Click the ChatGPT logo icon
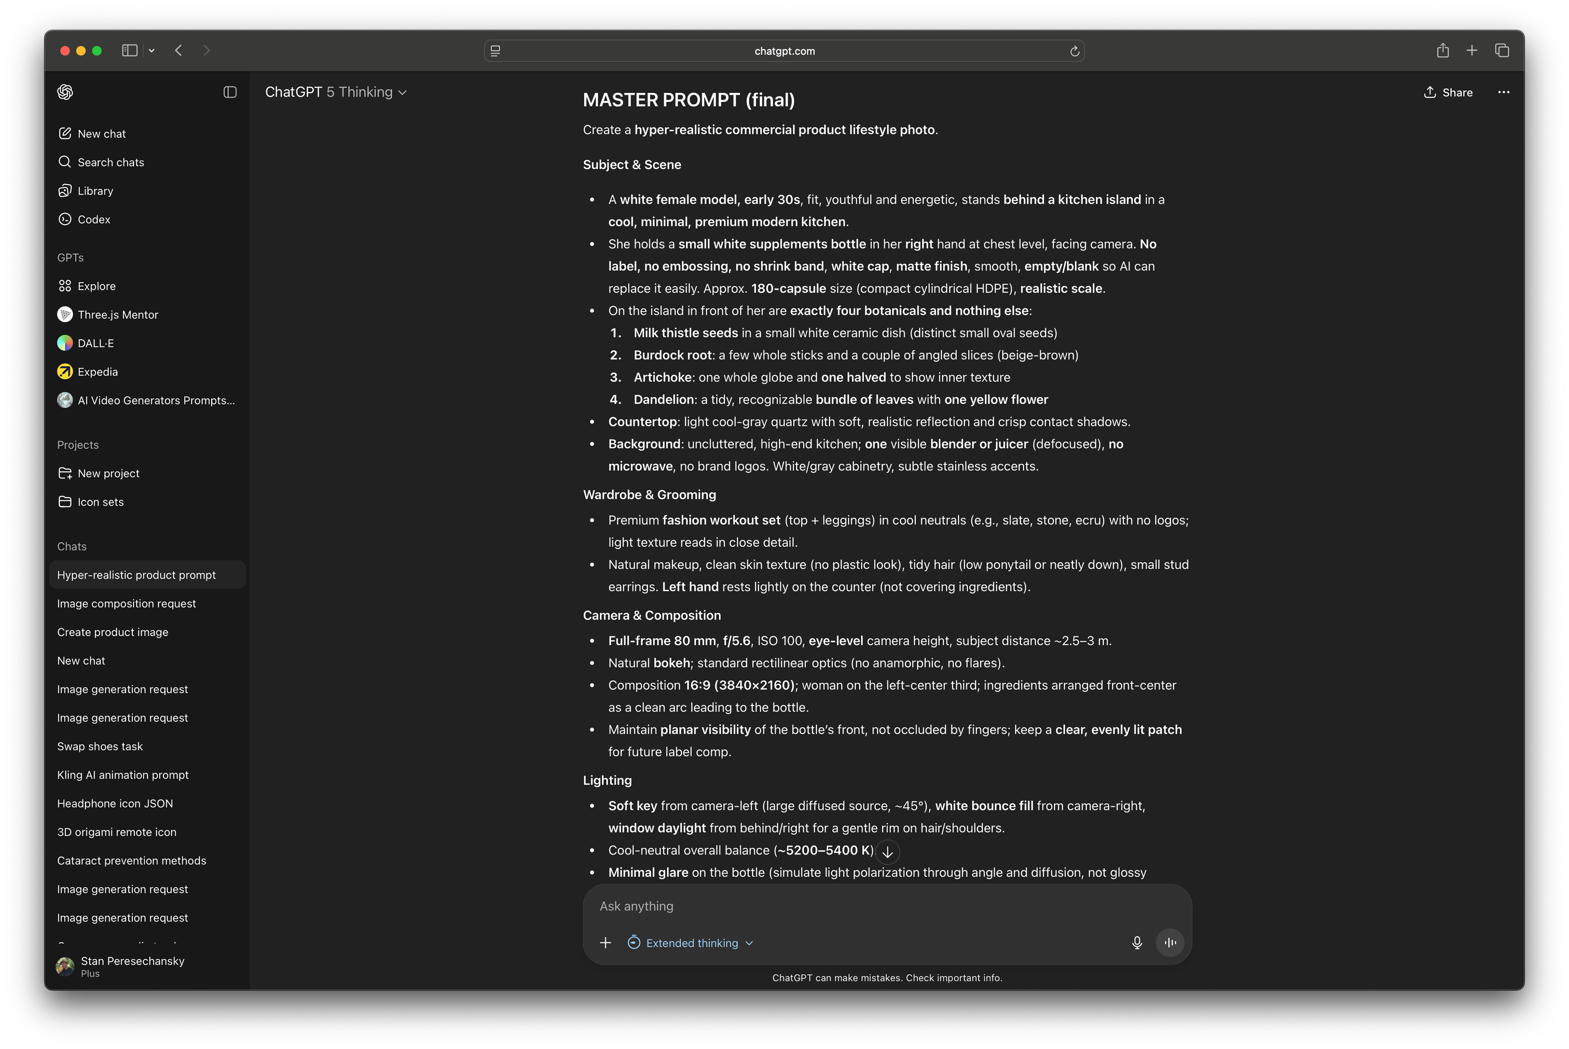Image resolution: width=1569 pixels, height=1049 pixels. pos(65,92)
